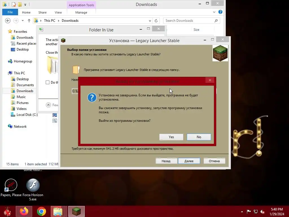Select the Application Tools contextual tab
289x217 pixels.
[x=81, y=5]
